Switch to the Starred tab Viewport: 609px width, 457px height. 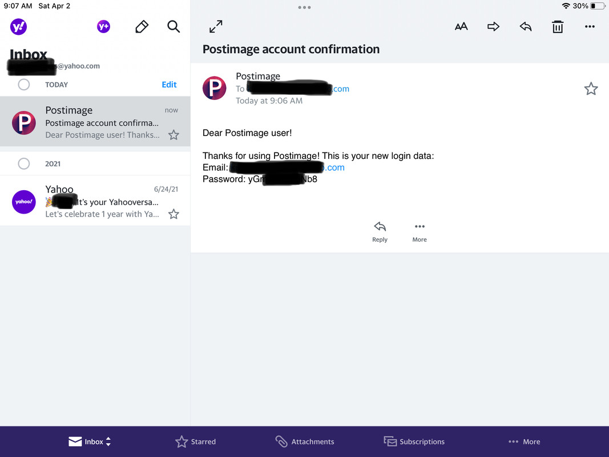(x=195, y=442)
